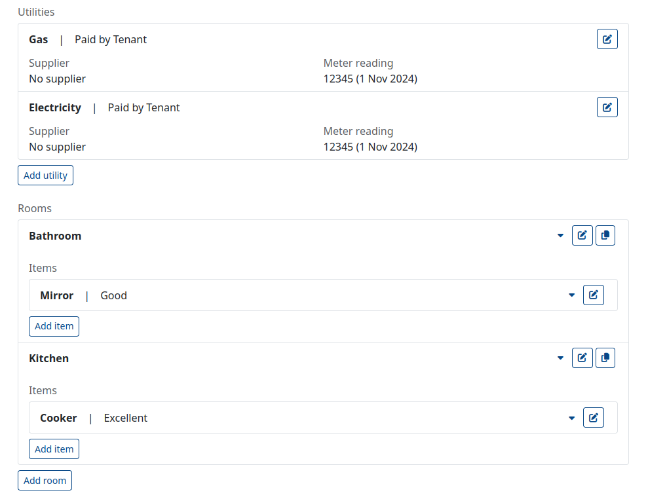Click the Bathroom room heading

coord(55,236)
